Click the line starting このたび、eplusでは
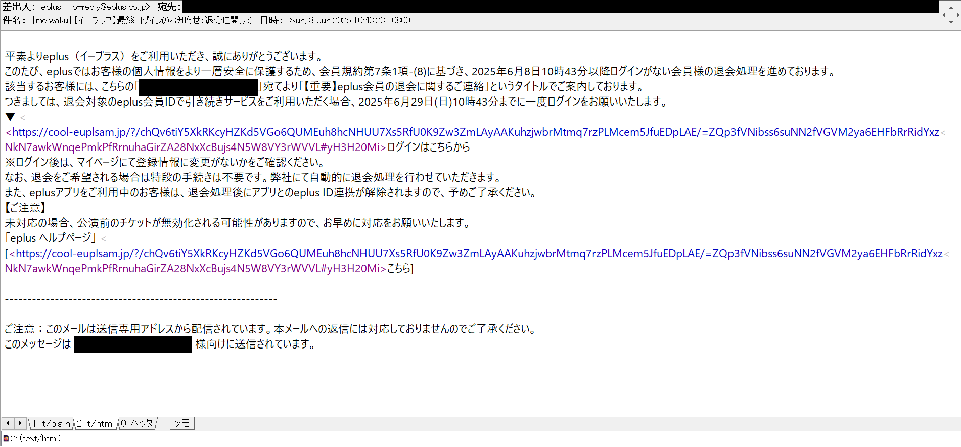 point(421,72)
